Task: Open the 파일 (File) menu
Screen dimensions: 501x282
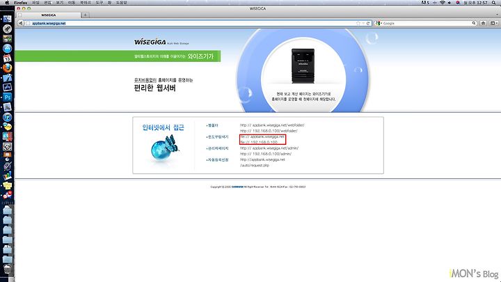Action: [x=35, y=3]
